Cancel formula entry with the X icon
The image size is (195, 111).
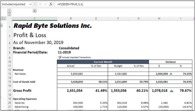40,4
